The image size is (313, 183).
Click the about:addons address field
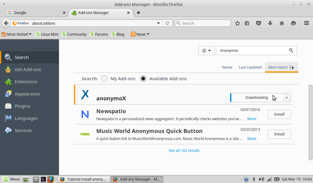pyautogui.click(x=93, y=23)
